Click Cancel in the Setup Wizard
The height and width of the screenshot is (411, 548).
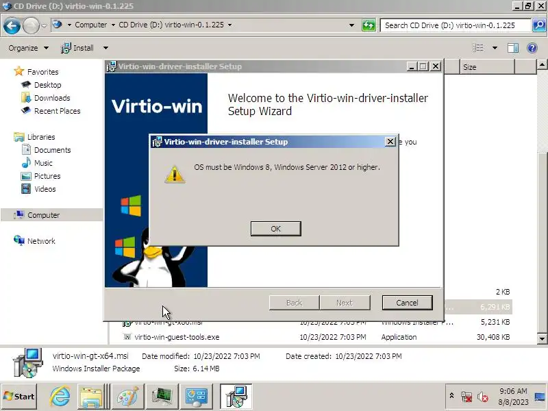coord(407,303)
